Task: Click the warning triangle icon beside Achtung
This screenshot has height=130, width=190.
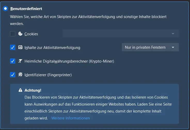Action: click(20, 90)
